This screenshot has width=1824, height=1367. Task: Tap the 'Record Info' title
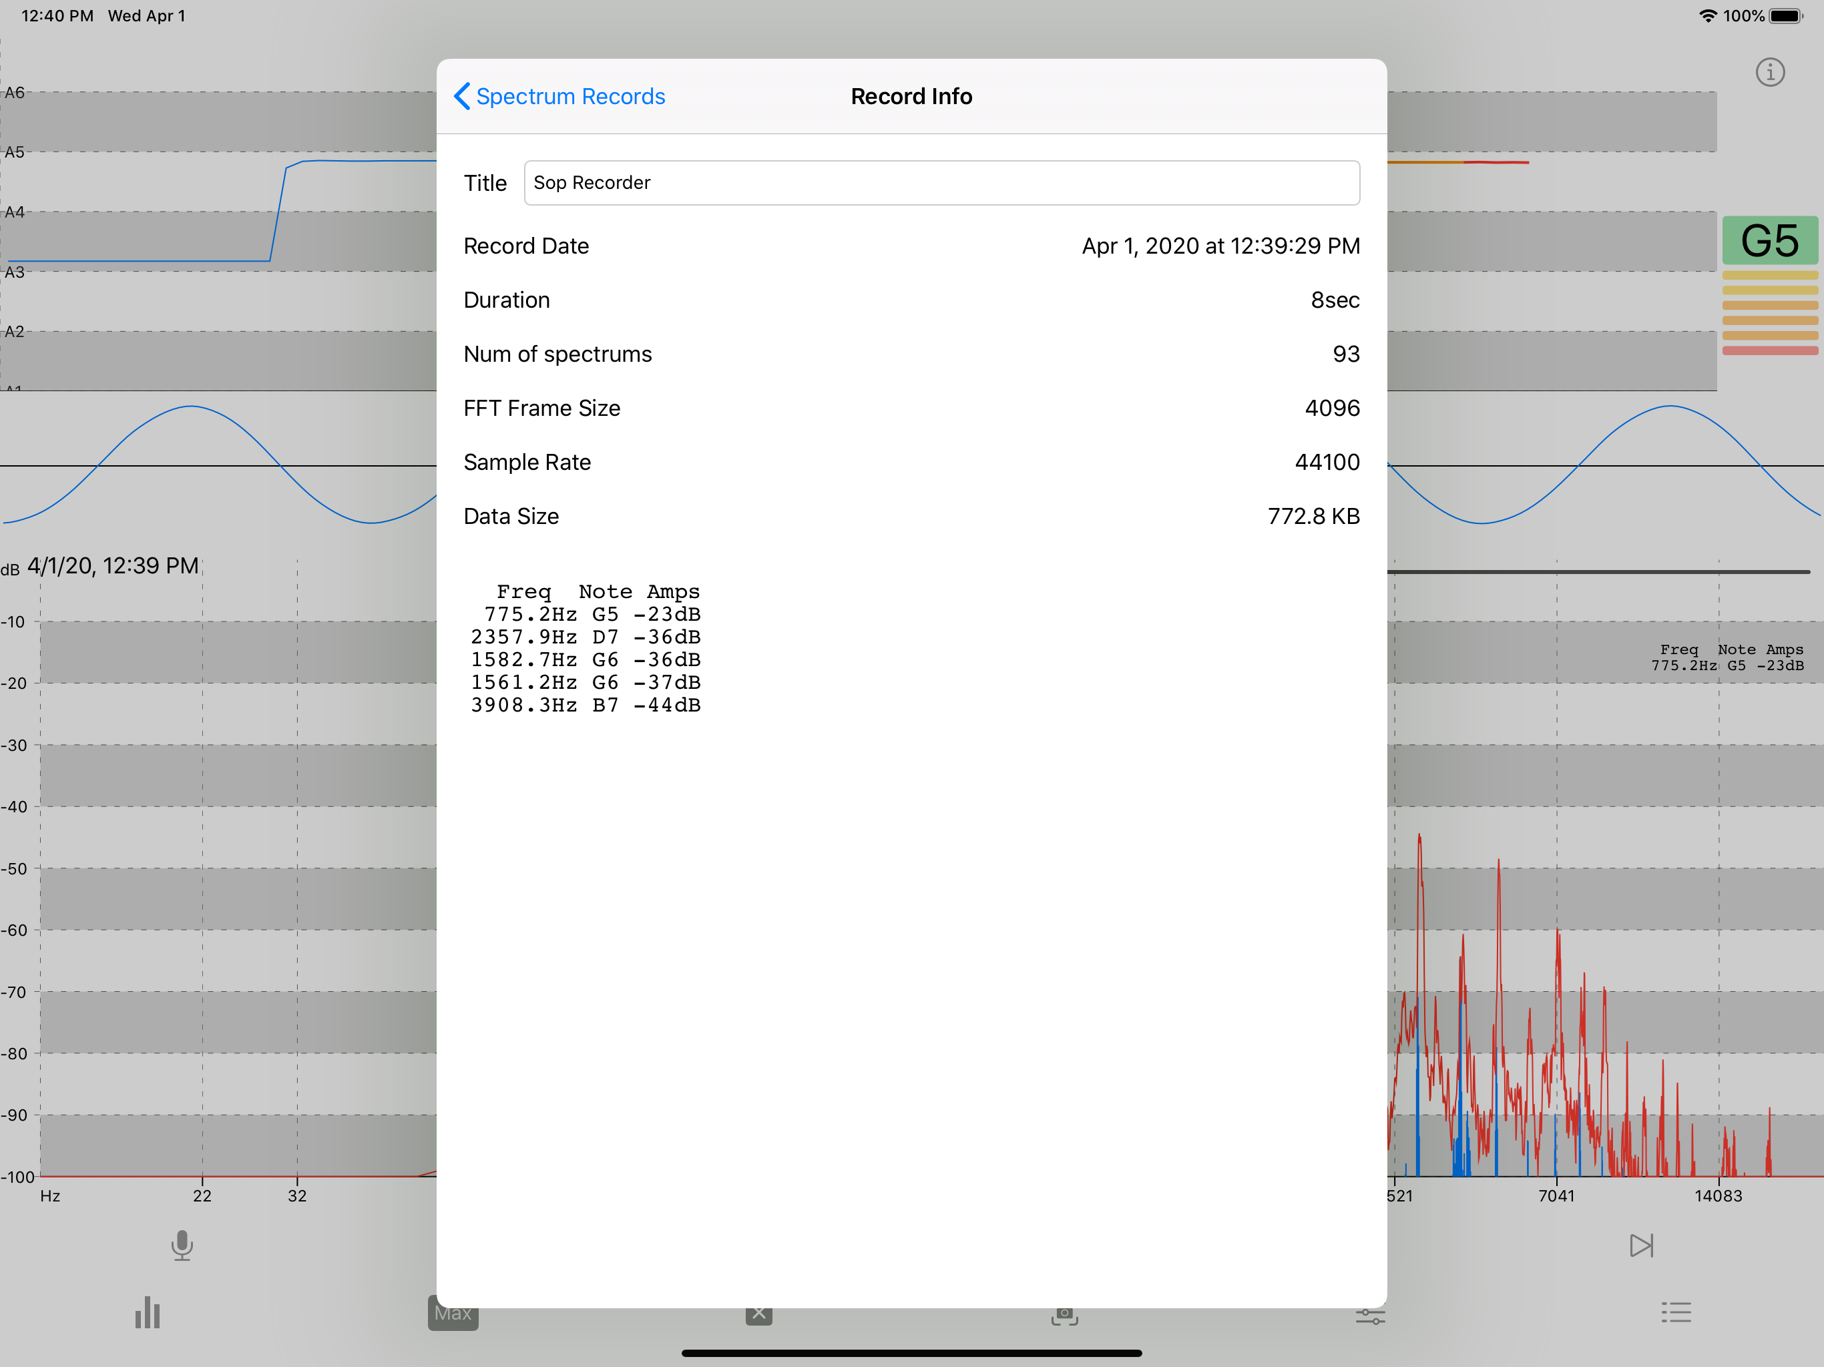click(911, 97)
